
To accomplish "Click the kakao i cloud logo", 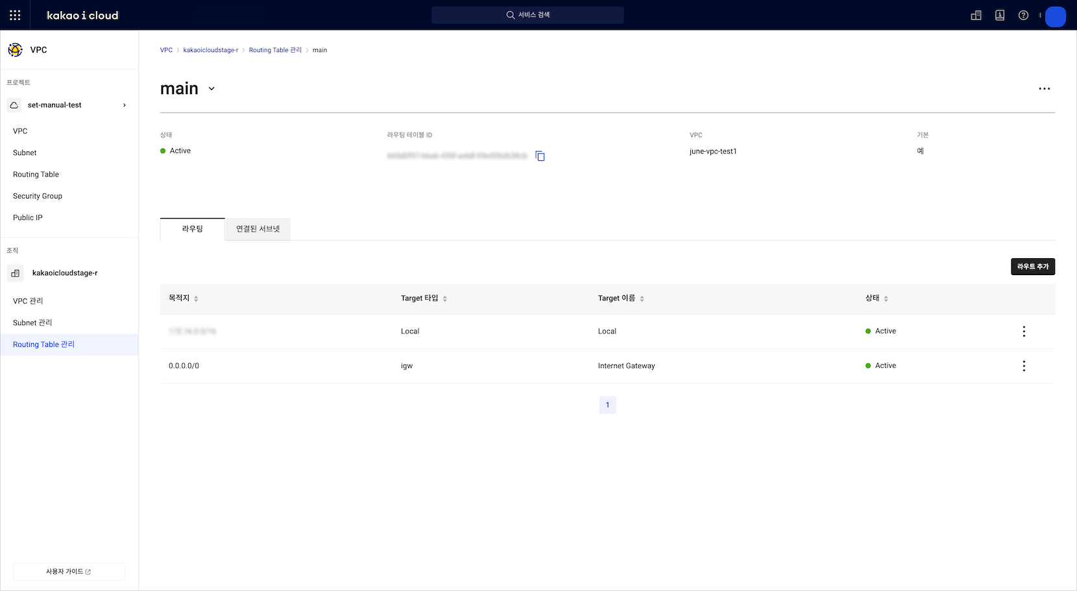I will [x=82, y=15].
